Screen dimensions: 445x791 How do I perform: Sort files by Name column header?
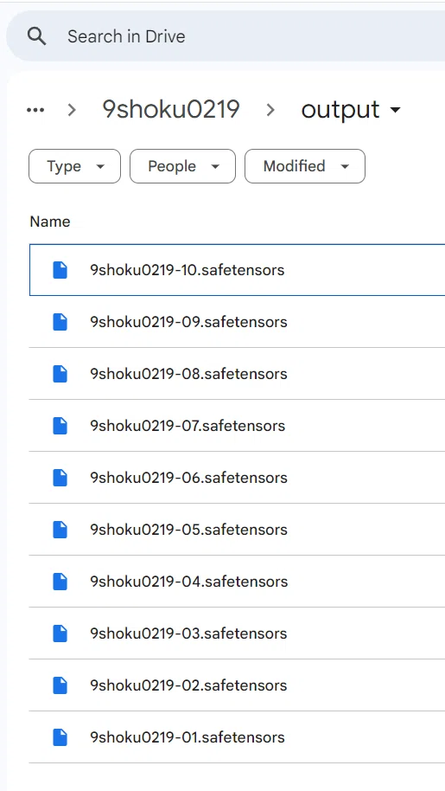50,222
